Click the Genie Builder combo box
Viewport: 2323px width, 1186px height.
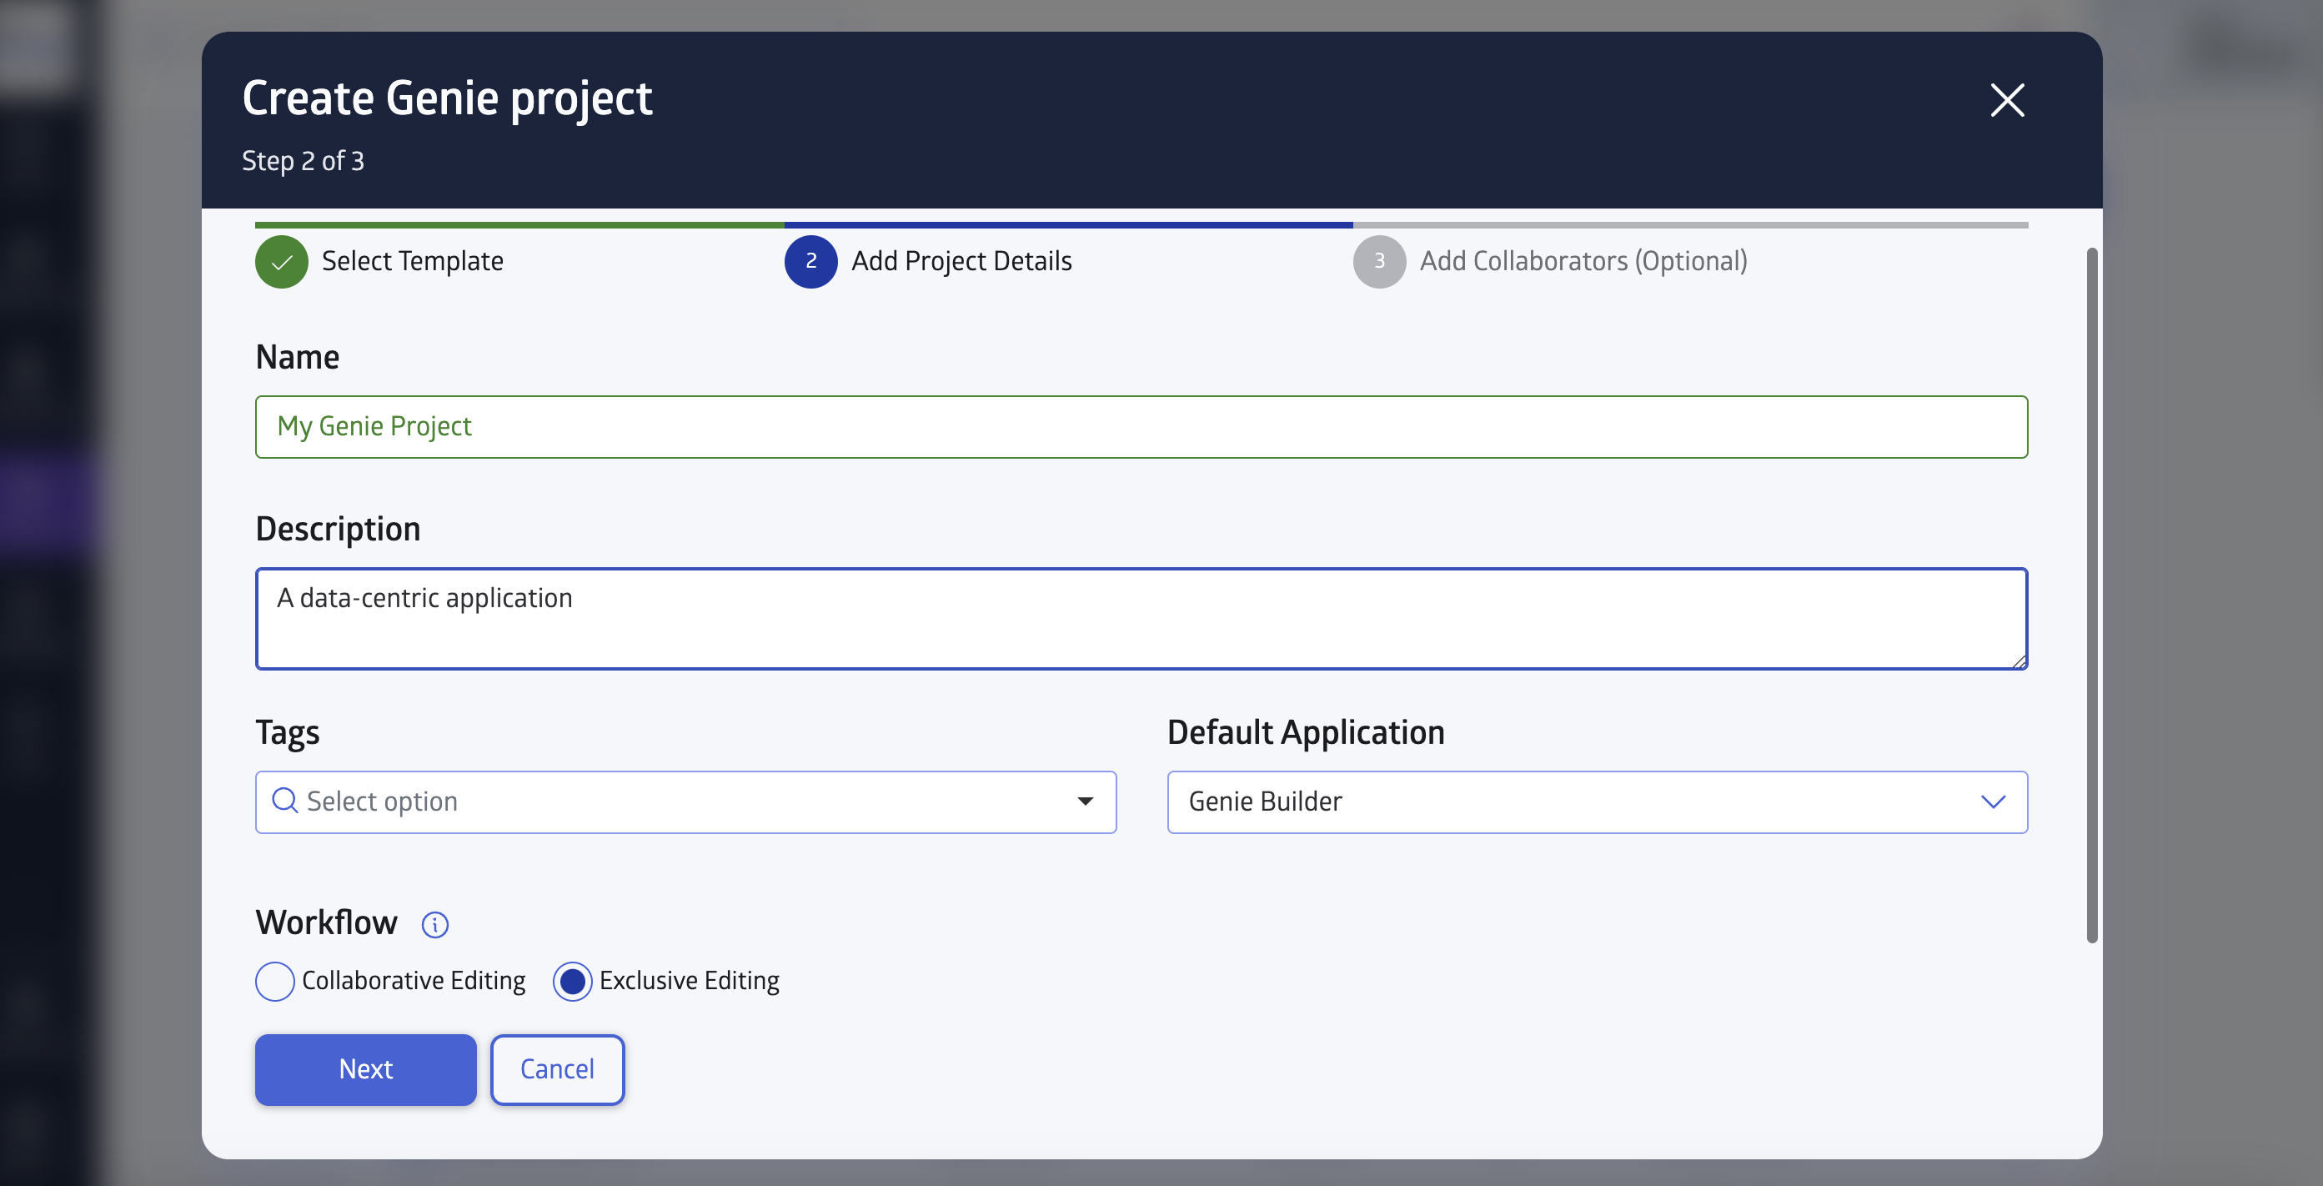(x=1597, y=802)
